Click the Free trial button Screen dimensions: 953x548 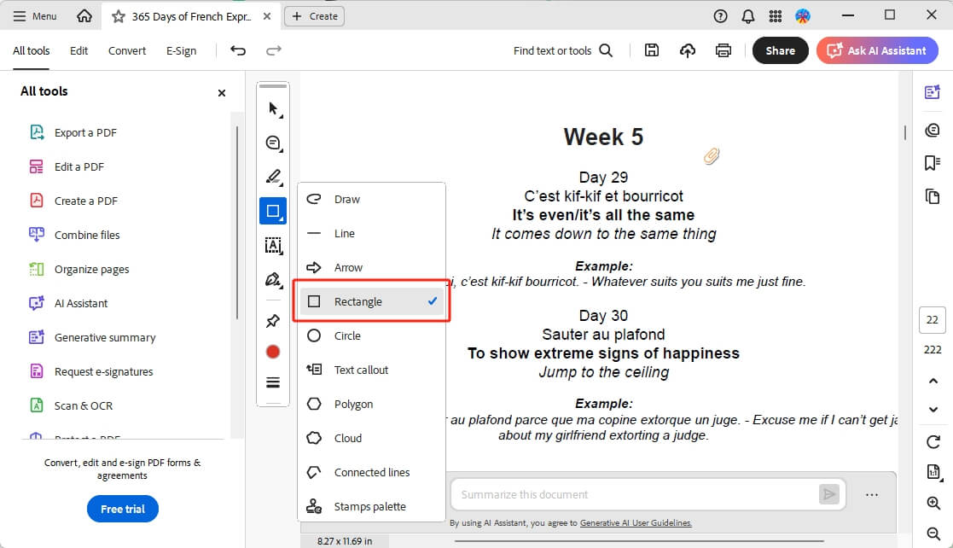click(123, 509)
